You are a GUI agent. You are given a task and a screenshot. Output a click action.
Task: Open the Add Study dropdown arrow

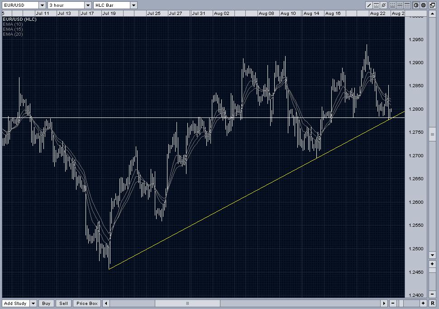33,304
